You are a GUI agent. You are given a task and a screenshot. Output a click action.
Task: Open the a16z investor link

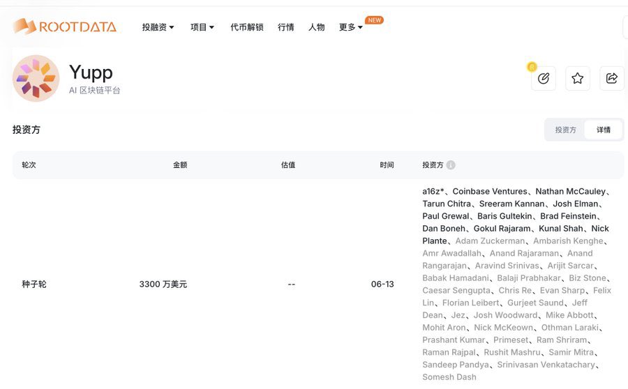point(433,191)
